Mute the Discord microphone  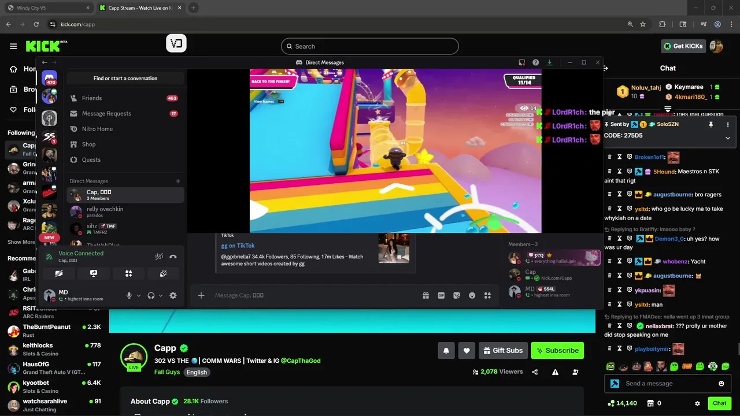coord(129,295)
